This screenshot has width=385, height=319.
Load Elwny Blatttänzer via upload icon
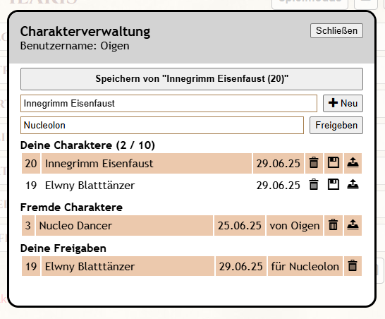point(353,185)
